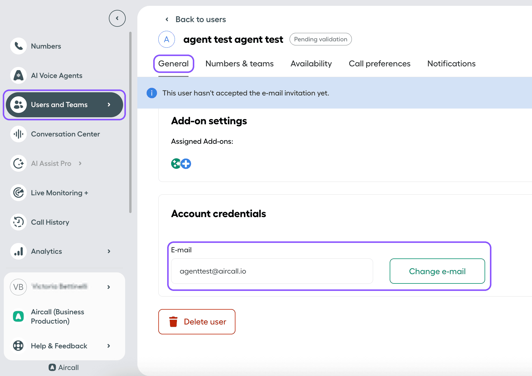532x376 pixels.
Task: Expand the Users and Teams chevron
Action: pyautogui.click(x=109, y=105)
